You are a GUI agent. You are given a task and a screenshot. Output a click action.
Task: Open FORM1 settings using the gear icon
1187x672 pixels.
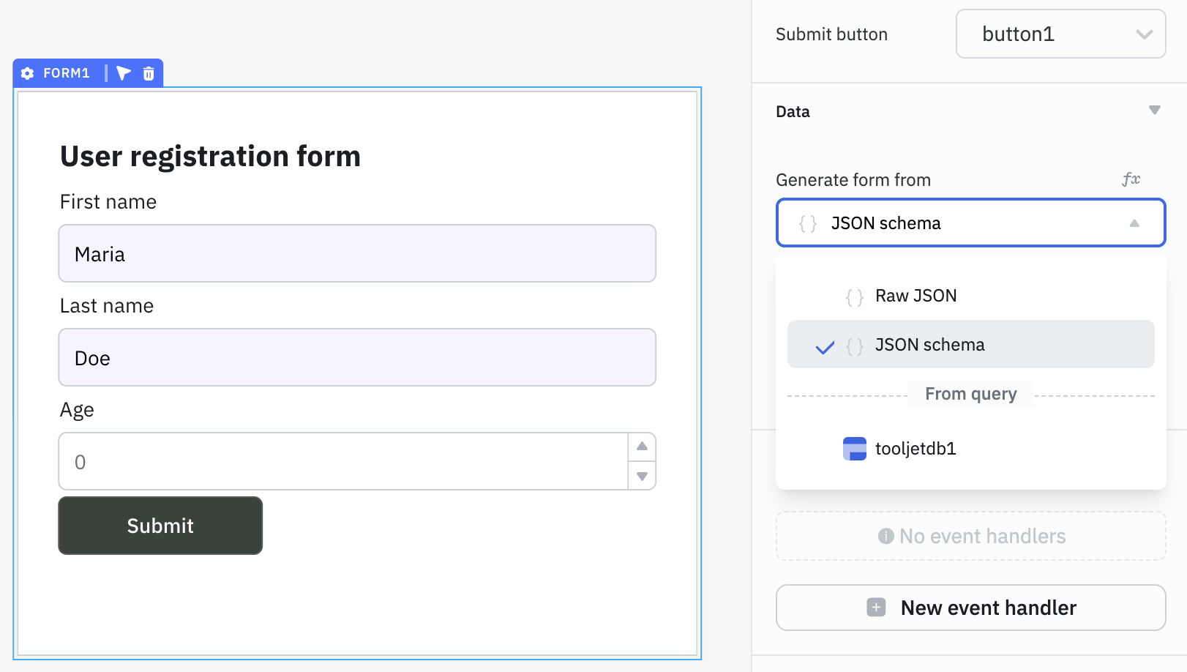[x=27, y=73]
